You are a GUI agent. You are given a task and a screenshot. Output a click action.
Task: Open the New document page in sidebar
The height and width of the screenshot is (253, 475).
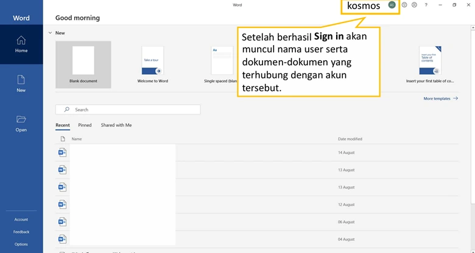(21, 84)
